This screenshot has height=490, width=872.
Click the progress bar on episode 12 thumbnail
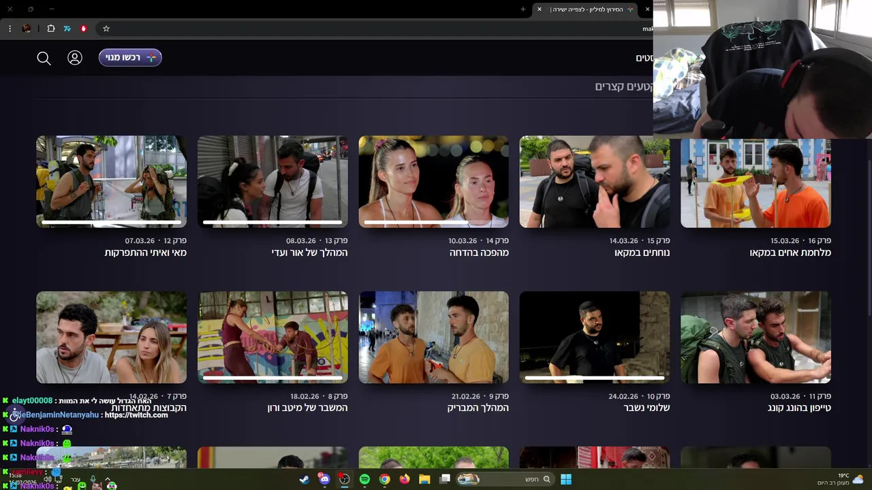(x=112, y=222)
